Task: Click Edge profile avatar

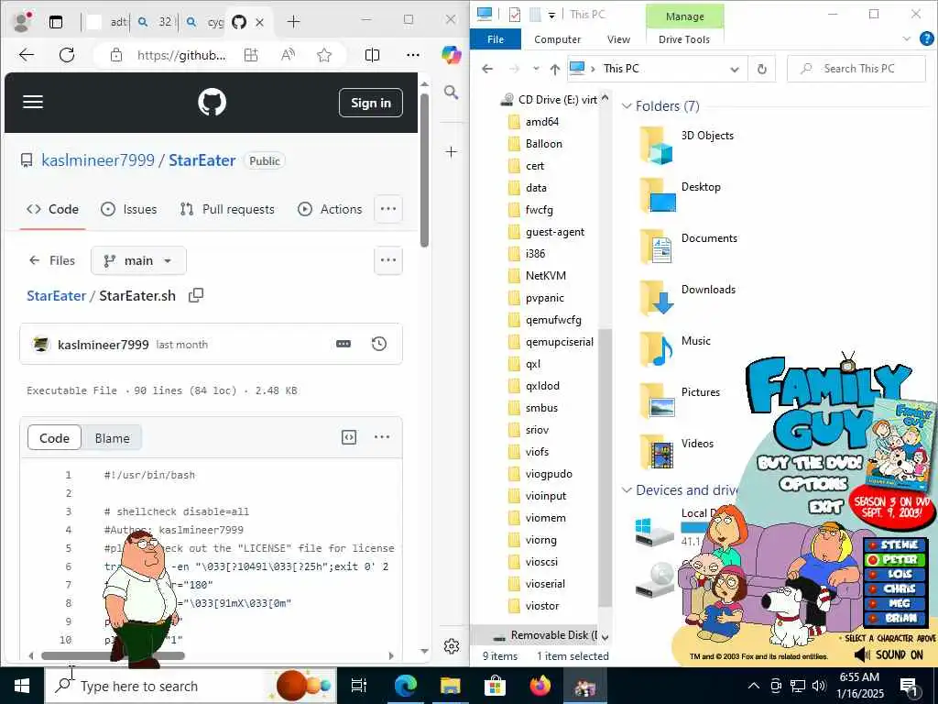Action: (x=22, y=22)
